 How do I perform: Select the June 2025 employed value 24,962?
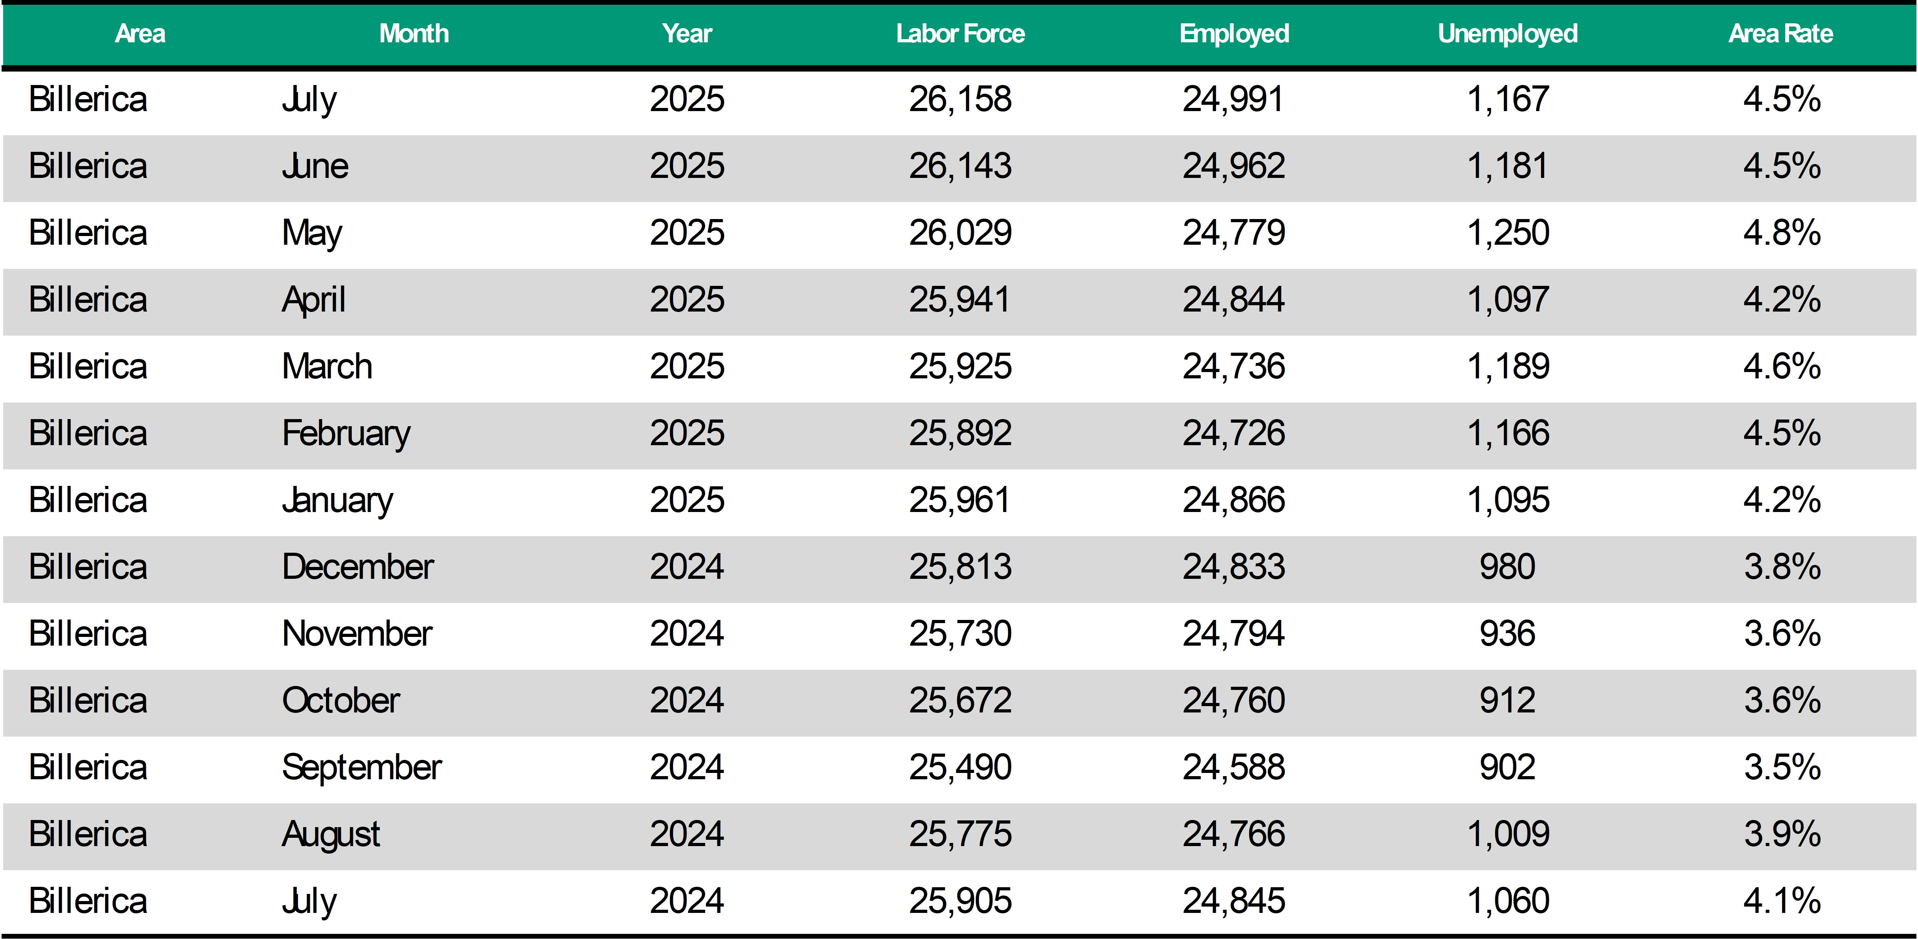(x=1234, y=166)
